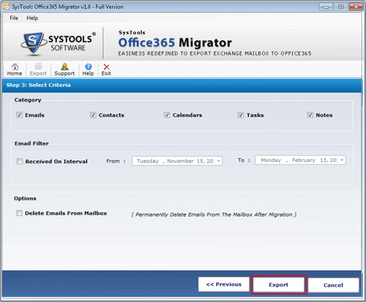Toggle the Notes category checkbox
The image size is (366, 302).
310,115
